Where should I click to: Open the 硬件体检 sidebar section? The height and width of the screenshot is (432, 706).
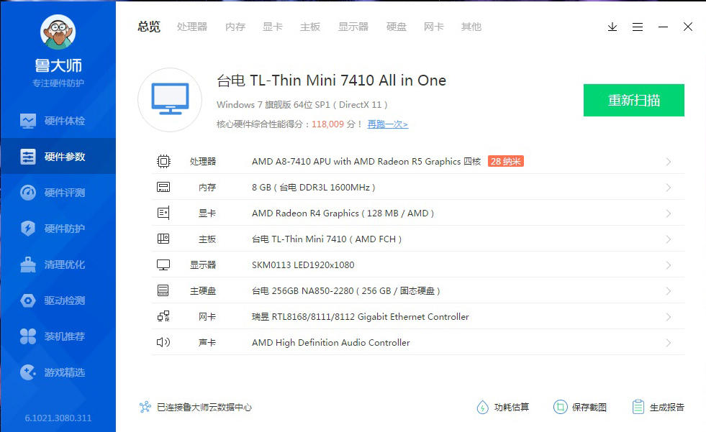(58, 120)
